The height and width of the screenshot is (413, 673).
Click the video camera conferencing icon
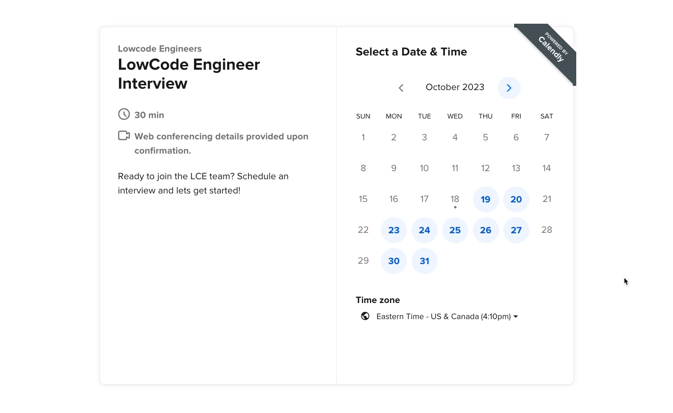click(124, 136)
